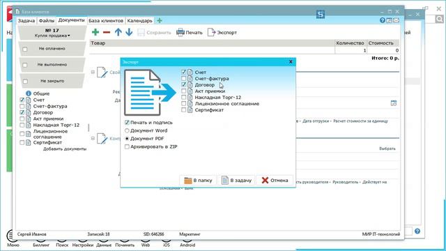Cancel the export with Отмена
The width and height of the screenshot is (446, 251).
275,180
